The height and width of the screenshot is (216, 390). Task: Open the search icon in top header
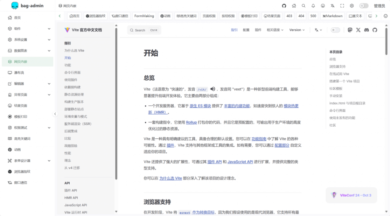[304, 6]
